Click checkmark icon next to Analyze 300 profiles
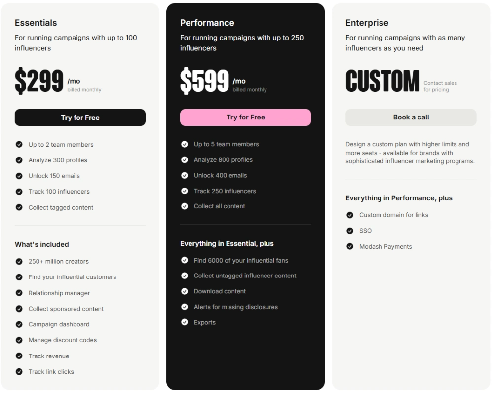Screen dimensions: 494x395 (19, 160)
